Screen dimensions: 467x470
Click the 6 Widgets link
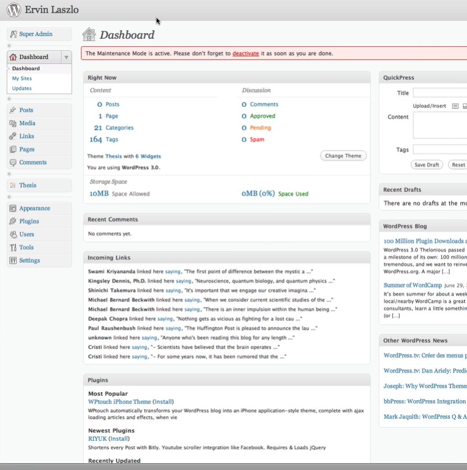tap(148, 156)
